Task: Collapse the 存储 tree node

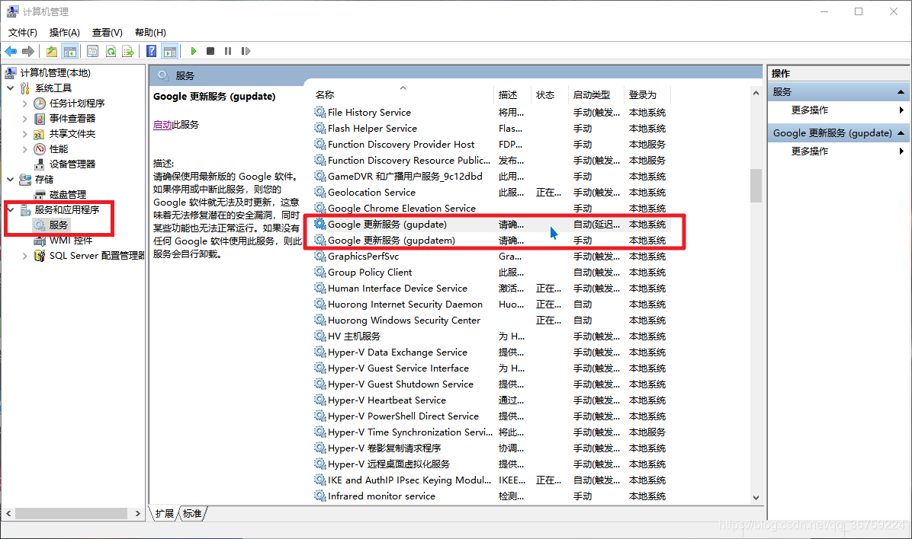Action: coord(11,180)
